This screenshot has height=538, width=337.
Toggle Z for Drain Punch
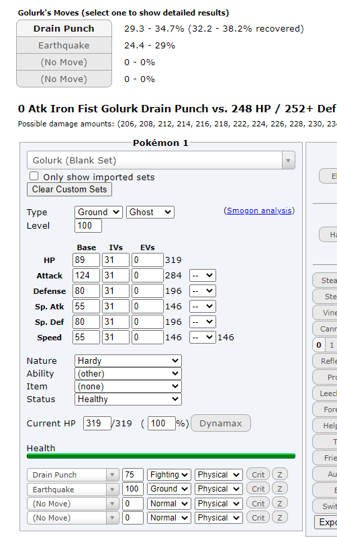[x=280, y=475]
